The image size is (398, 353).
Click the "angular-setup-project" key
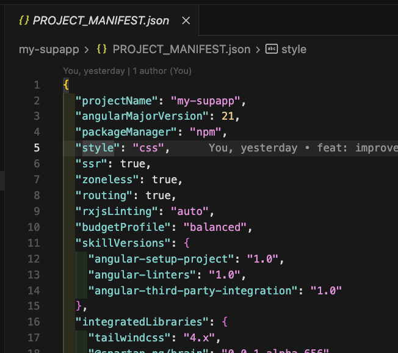point(161,259)
